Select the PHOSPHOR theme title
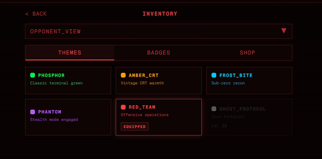The image size is (322, 159). 51,75
